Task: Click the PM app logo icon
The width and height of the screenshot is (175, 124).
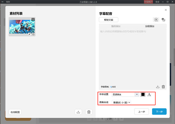Action: tap(2, 2)
